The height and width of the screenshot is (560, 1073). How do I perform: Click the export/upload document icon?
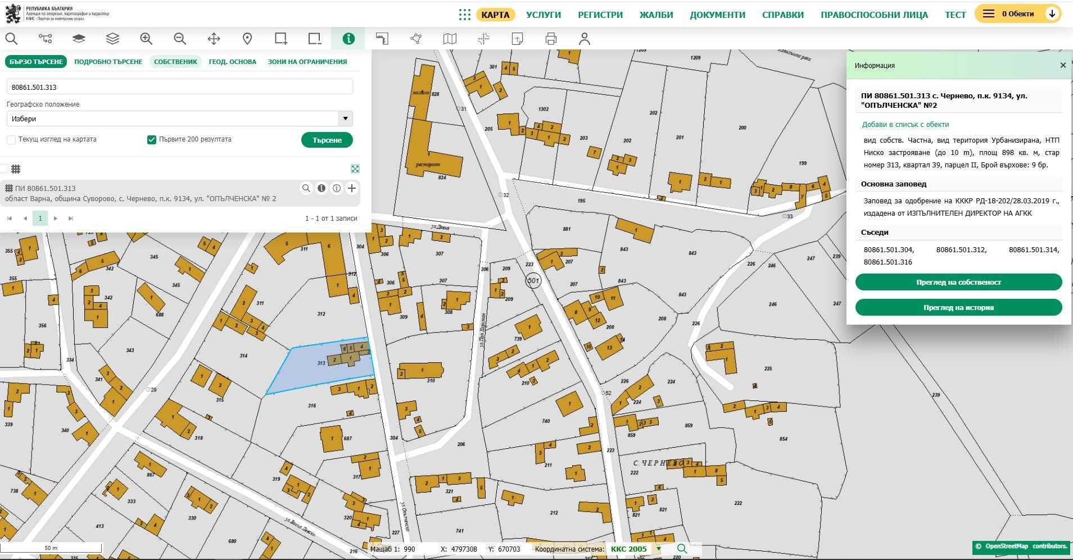coord(517,39)
